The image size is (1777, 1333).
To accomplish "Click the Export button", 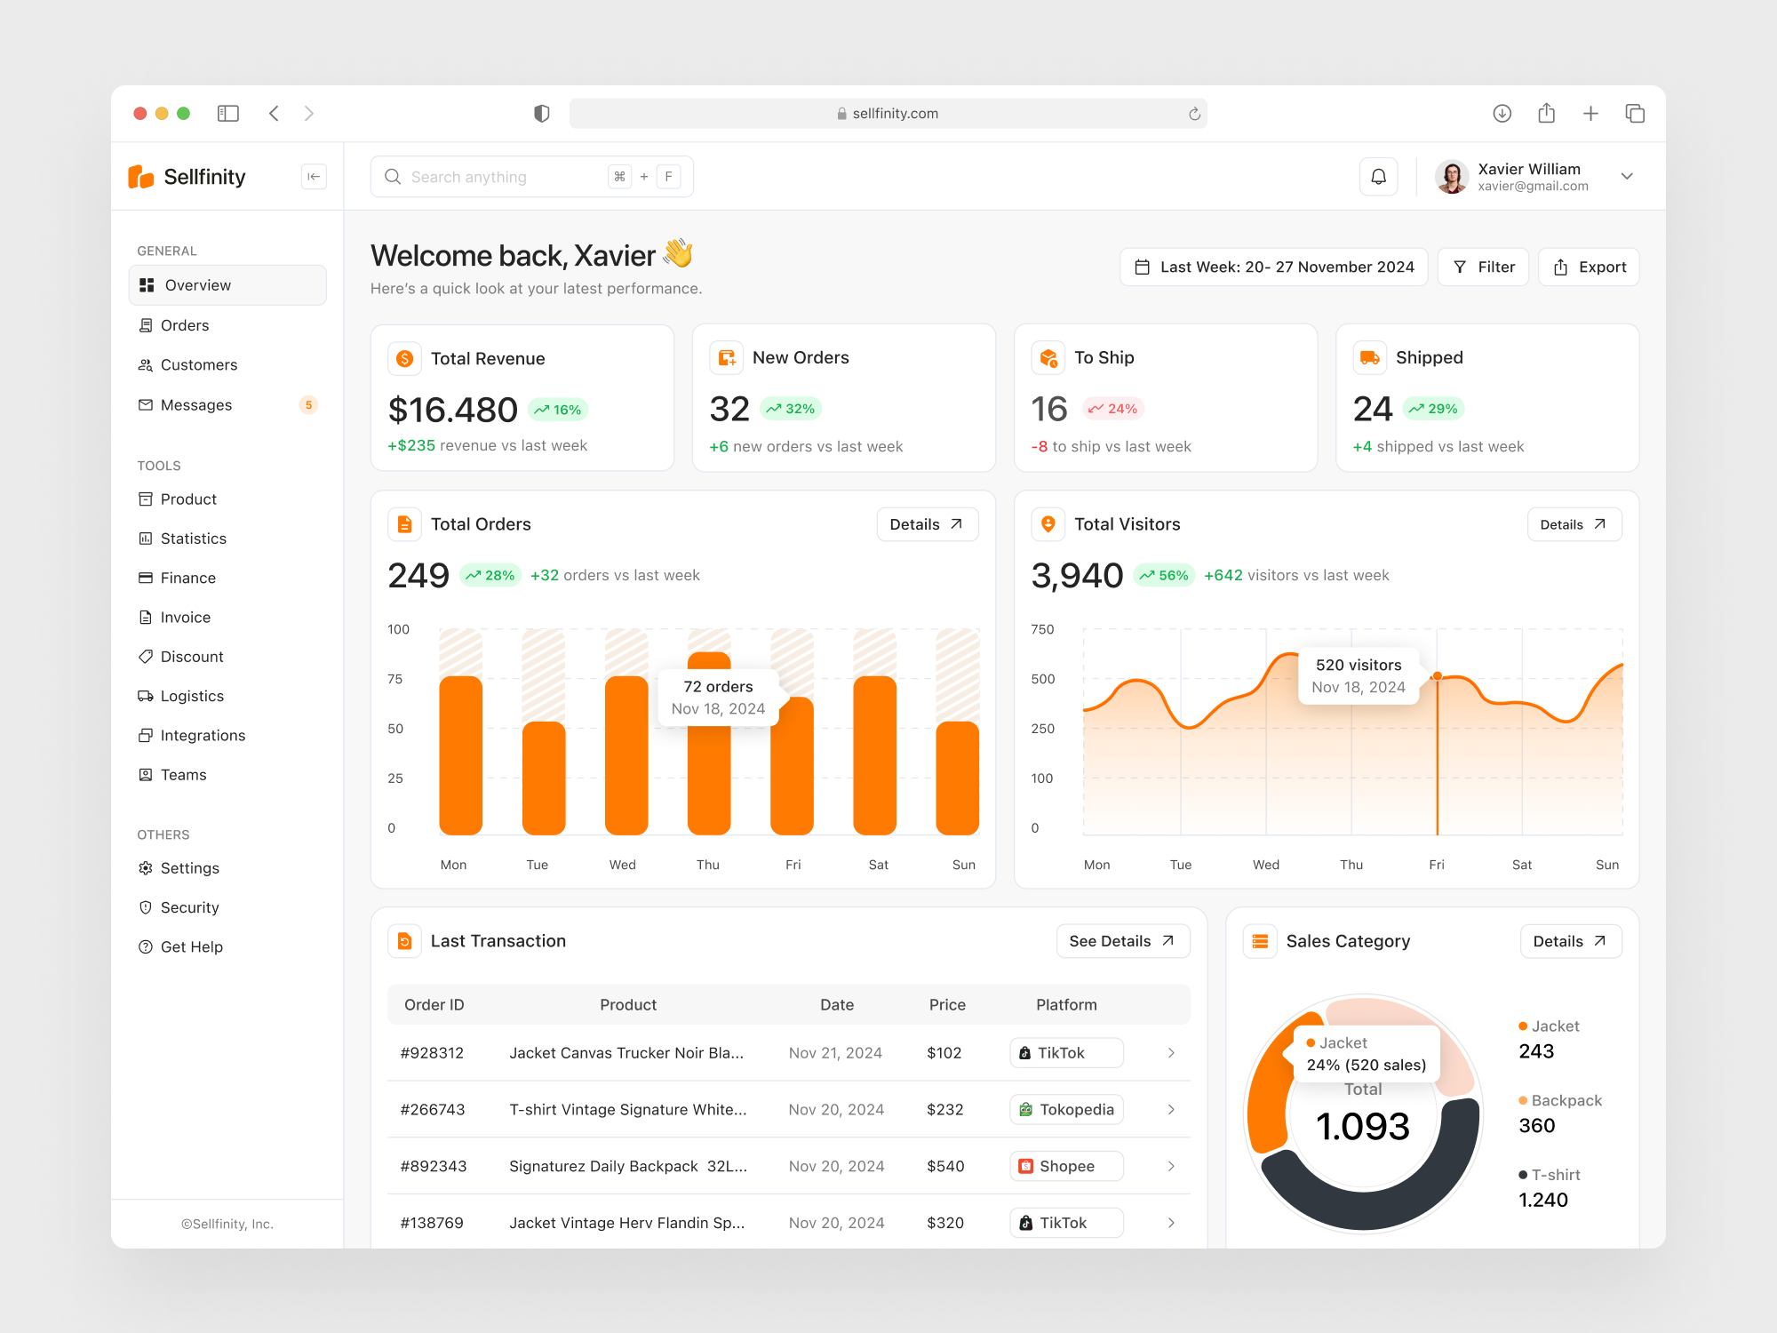I will pos(1589,267).
